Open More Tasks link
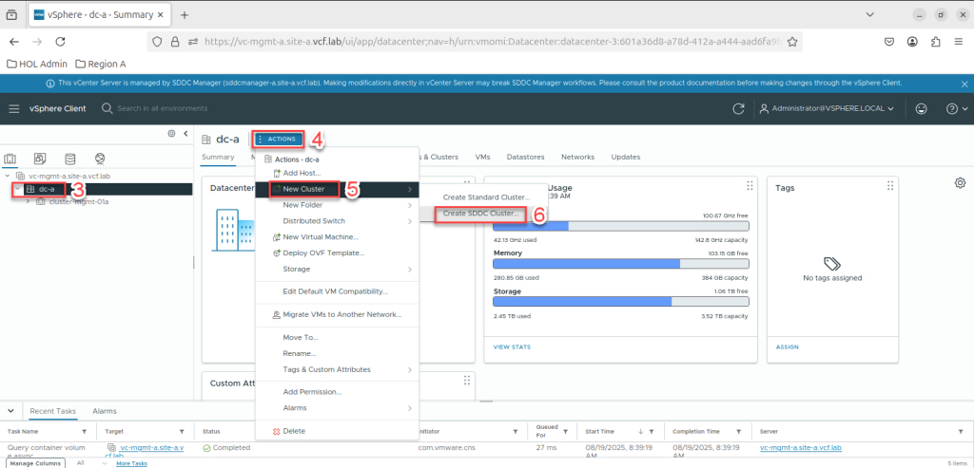Viewport: 974px width, 468px height. click(131, 463)
